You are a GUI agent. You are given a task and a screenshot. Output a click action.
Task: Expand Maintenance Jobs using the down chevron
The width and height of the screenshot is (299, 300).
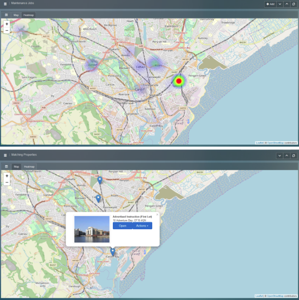(x=279, y=4)
